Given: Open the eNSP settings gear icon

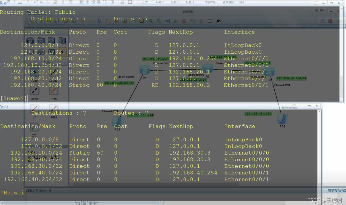Looking at the screenshot, I should point(340,21).
